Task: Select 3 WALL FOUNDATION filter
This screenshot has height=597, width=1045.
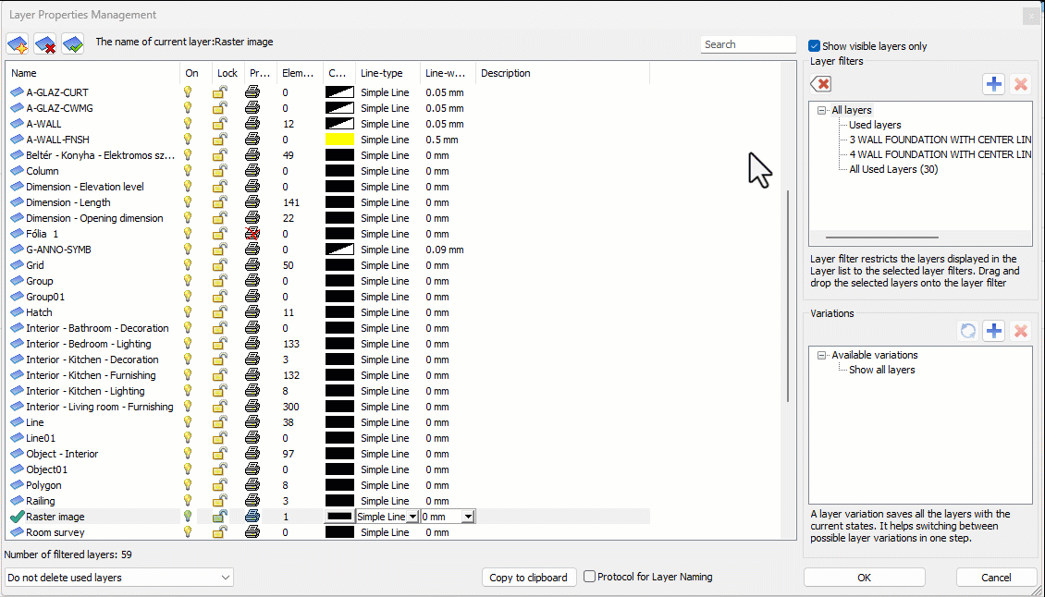Action: pyautogui.click(x=940, y=140)
